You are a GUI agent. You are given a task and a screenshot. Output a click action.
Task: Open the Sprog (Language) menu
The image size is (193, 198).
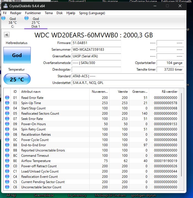click(92, 13)
